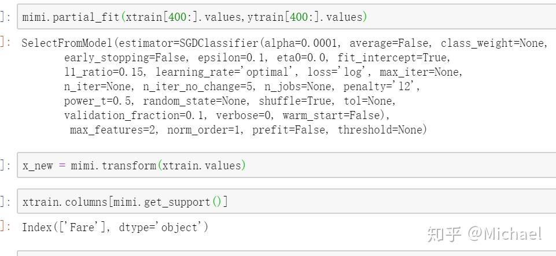Click the @Michael watermark text
The width and height of the screenshot is (556, 256).
505,234
